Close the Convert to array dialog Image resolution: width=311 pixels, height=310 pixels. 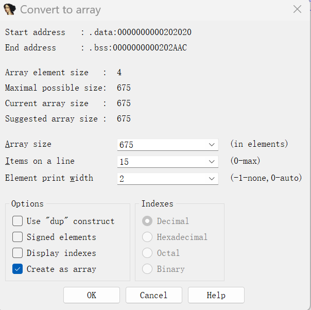(x=297, y=9)
